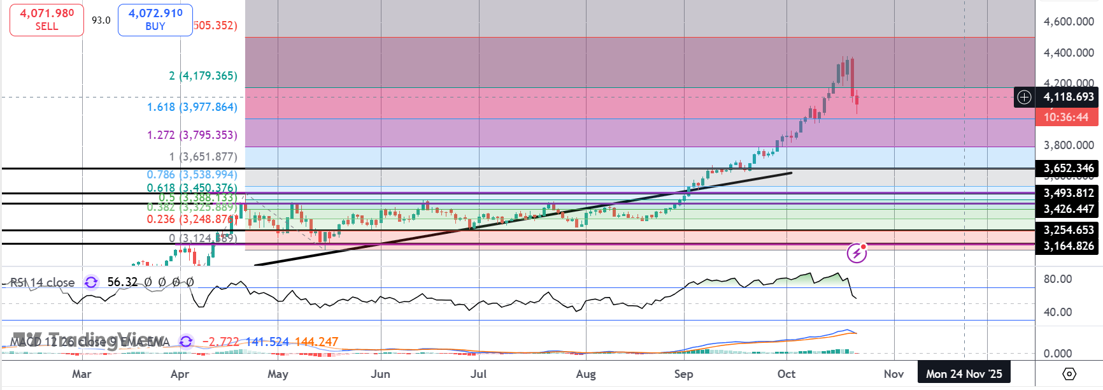The width and height of the screenshot is (1103, 390).
Task: Click the Oct label on the time axis
Action: (x=786, y=374)
